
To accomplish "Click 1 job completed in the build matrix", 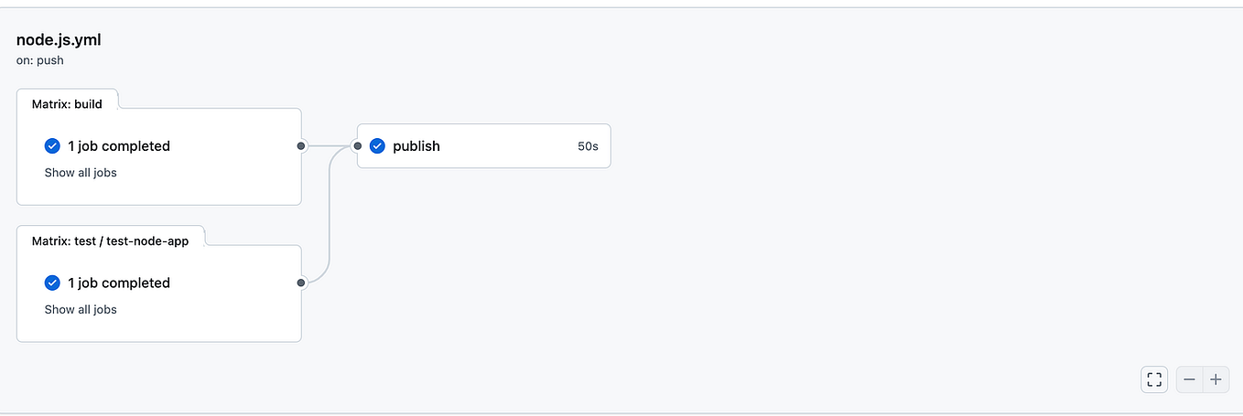I will click(119, 146).
